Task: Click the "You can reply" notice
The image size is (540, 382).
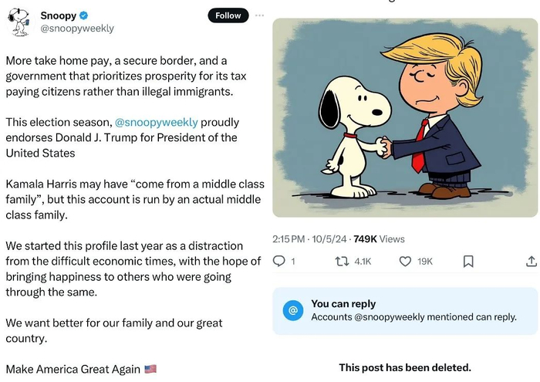Action: click(406, 310)
